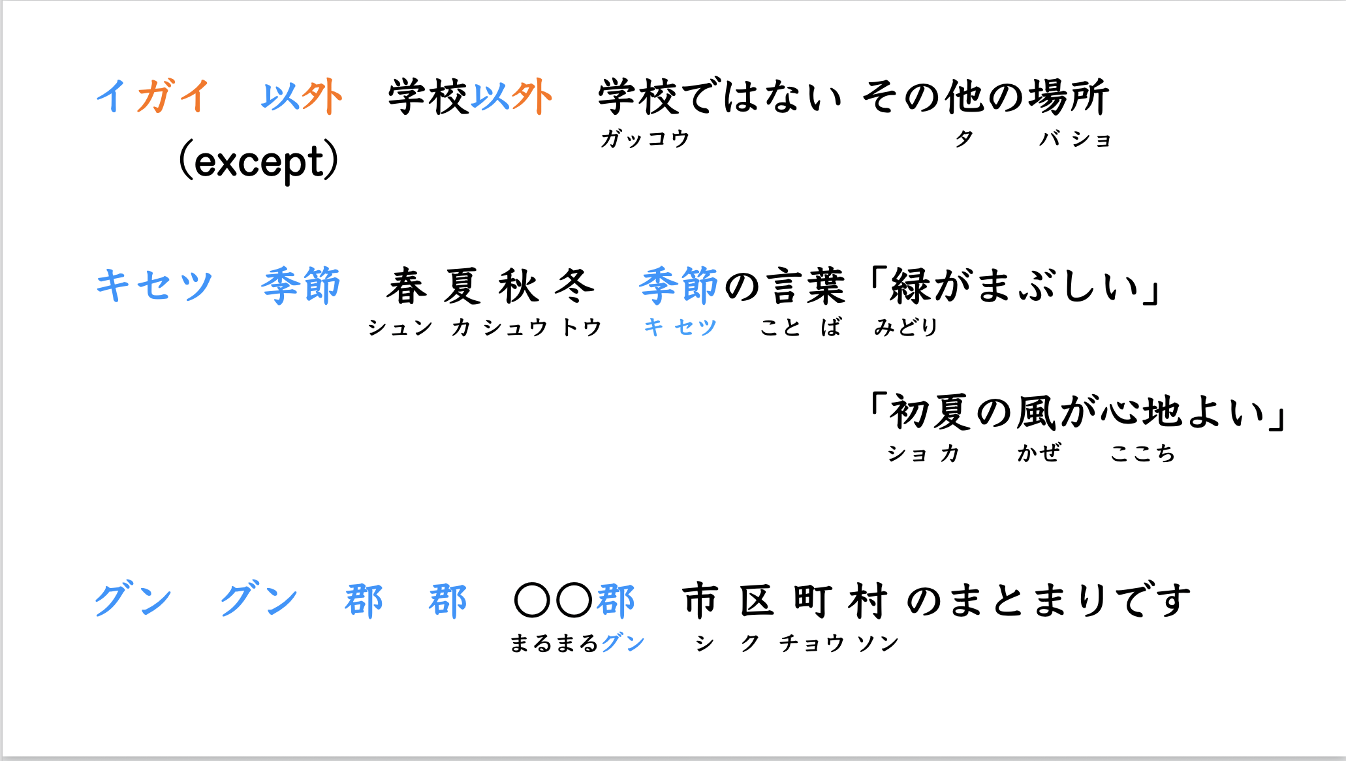The width and height of the screenshot is (1346, 761).
Task: Click the sentence 学校ではない その他の場所
Action: tap(854, 97)
